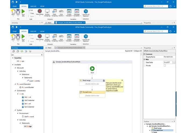187x133 pixels.
Task: Clear the activities search with the X icon
Action: pyautogui.click(x=42, y=55)
